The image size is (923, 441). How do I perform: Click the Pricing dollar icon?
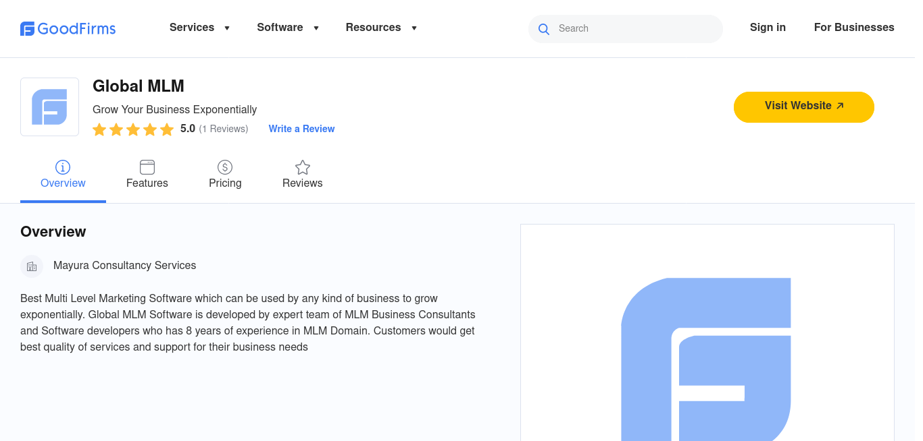pyautogui.click(x=225, y=167)
